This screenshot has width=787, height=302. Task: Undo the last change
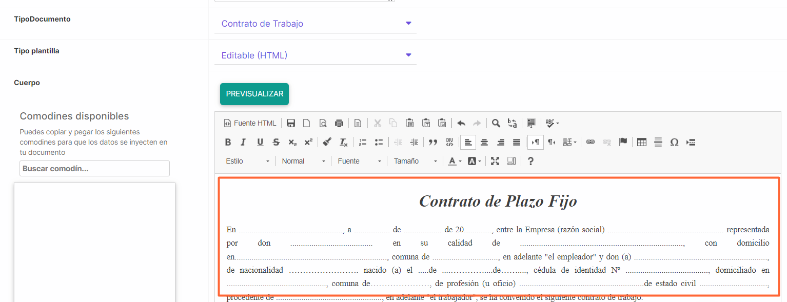pos(461,123)
